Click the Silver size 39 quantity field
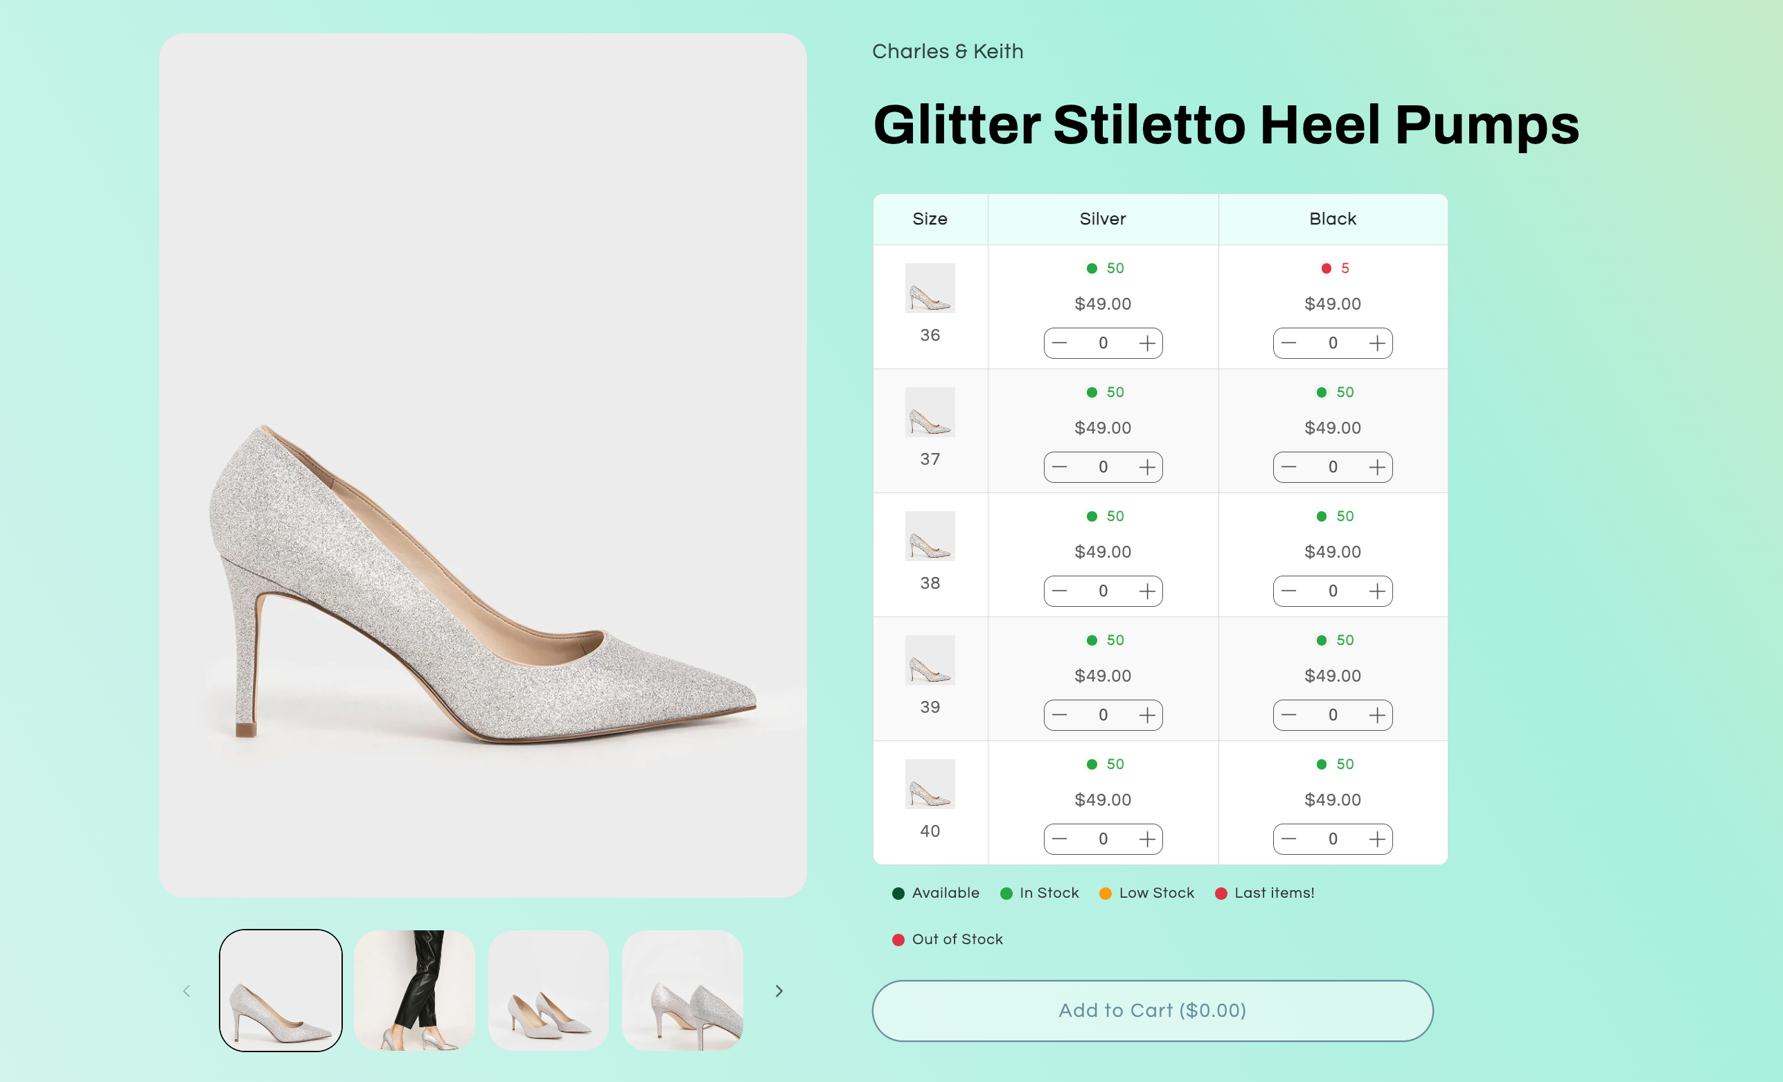Screen dimensions: 1783x1082 tap(1103, 715)
